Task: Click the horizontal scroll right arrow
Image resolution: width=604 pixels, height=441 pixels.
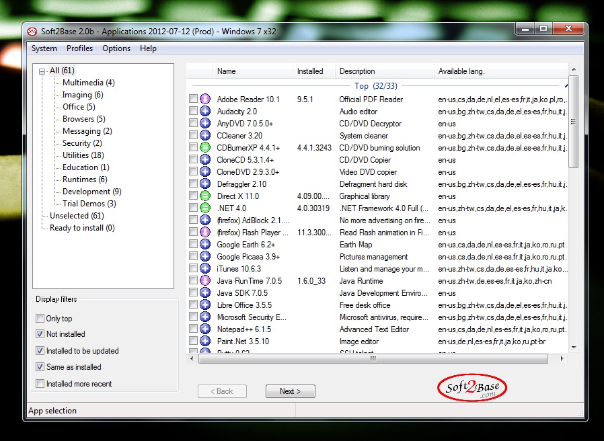Action: click(562, 358)
